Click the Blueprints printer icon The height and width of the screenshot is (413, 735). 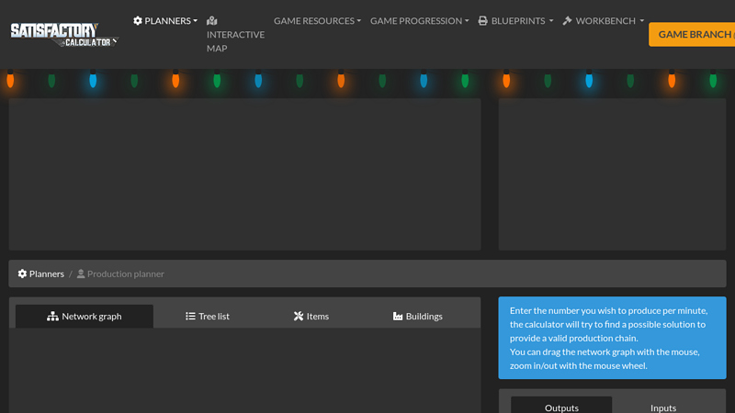pos(483,20)
